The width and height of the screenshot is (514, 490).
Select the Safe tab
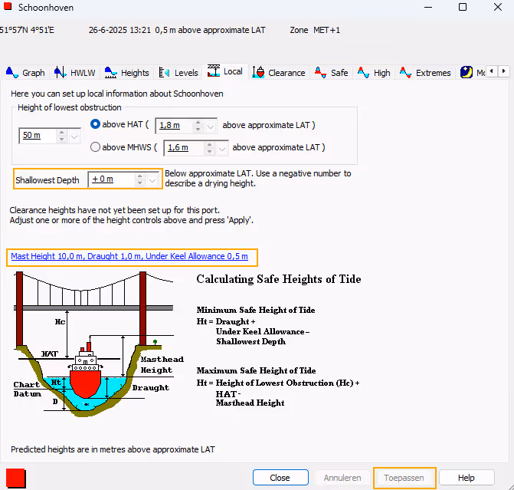point(332,73)
